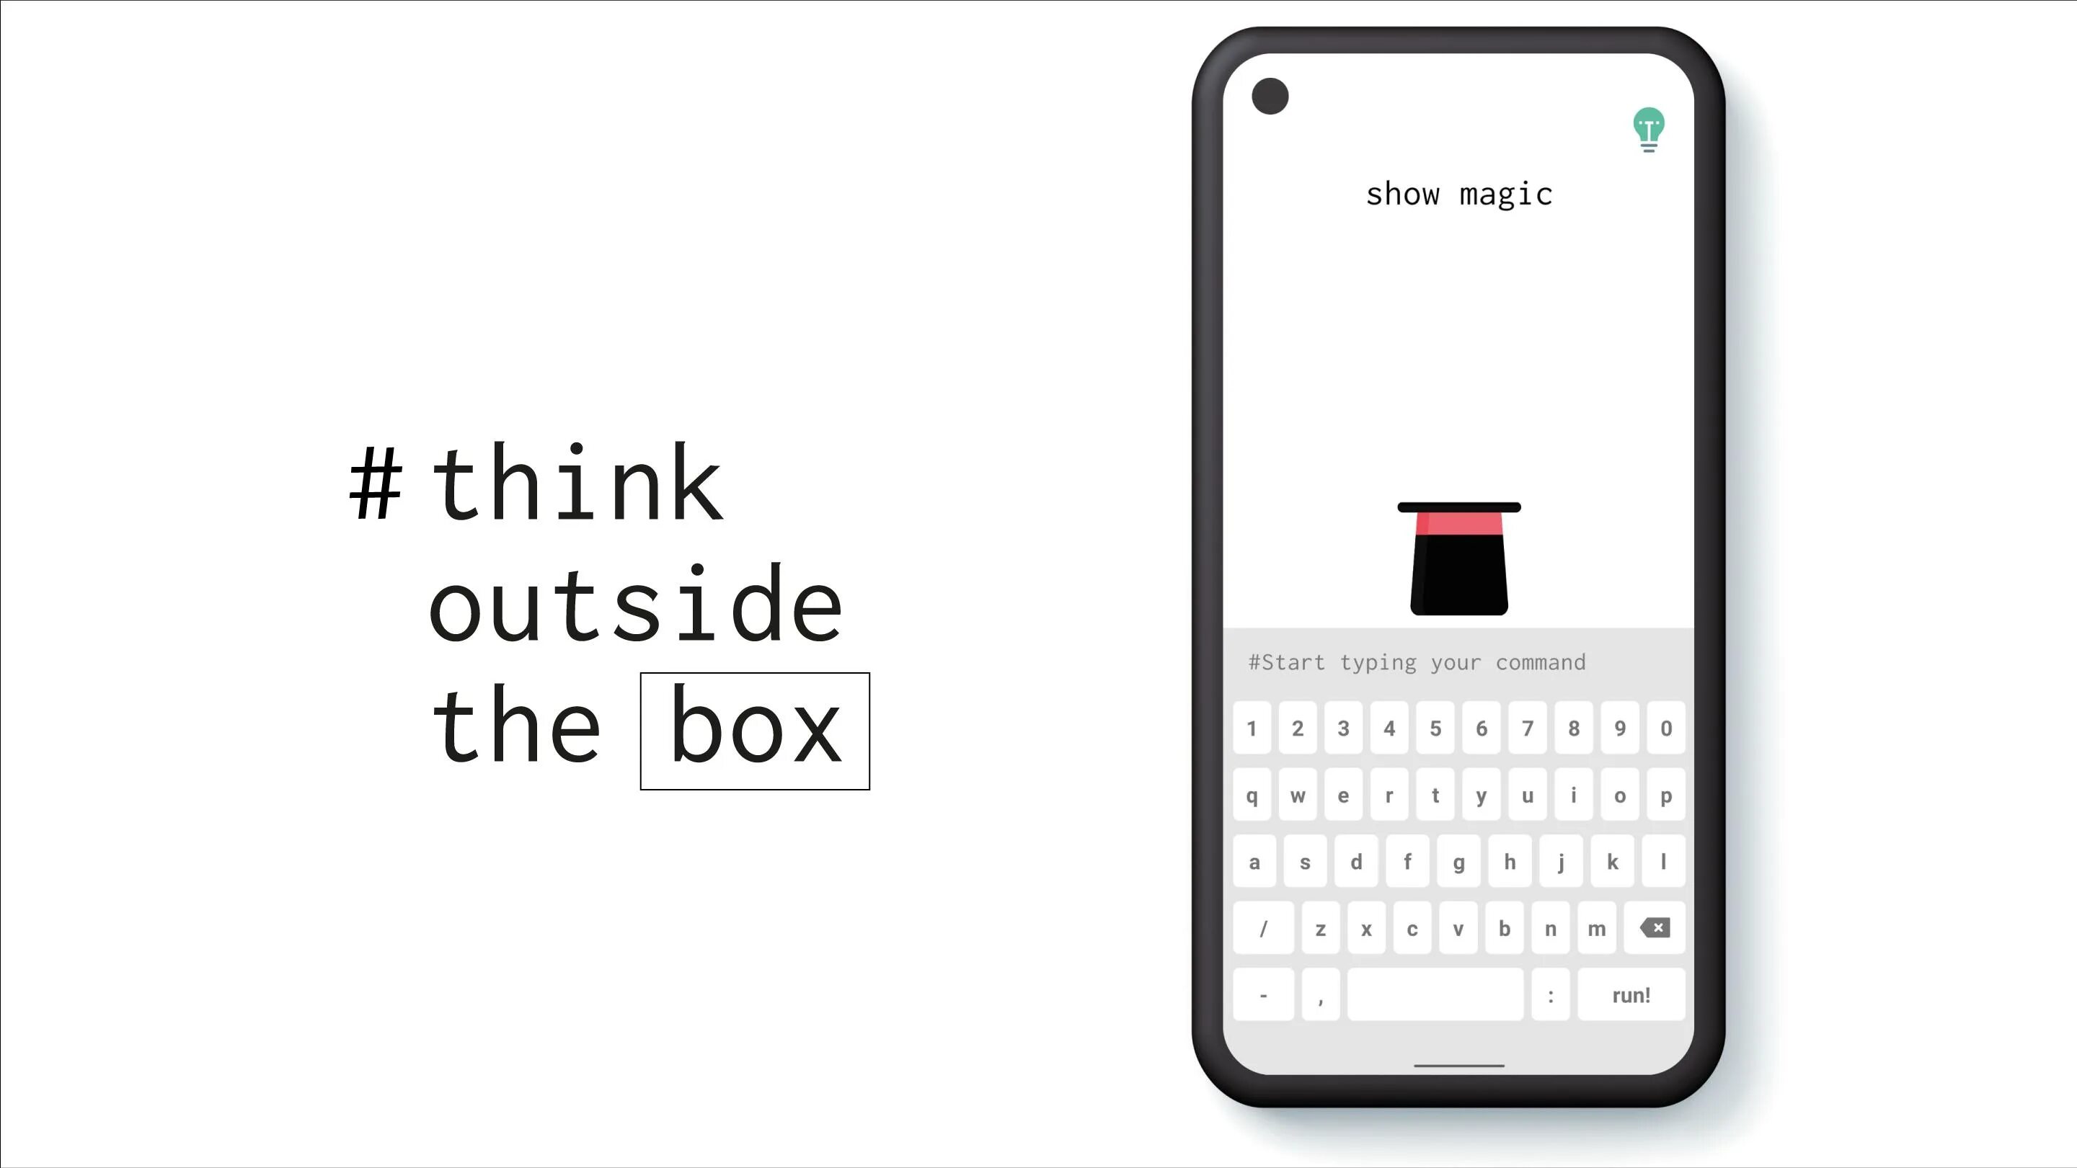
Task: Click the run! button to execute
Action: click(1631, 994)
